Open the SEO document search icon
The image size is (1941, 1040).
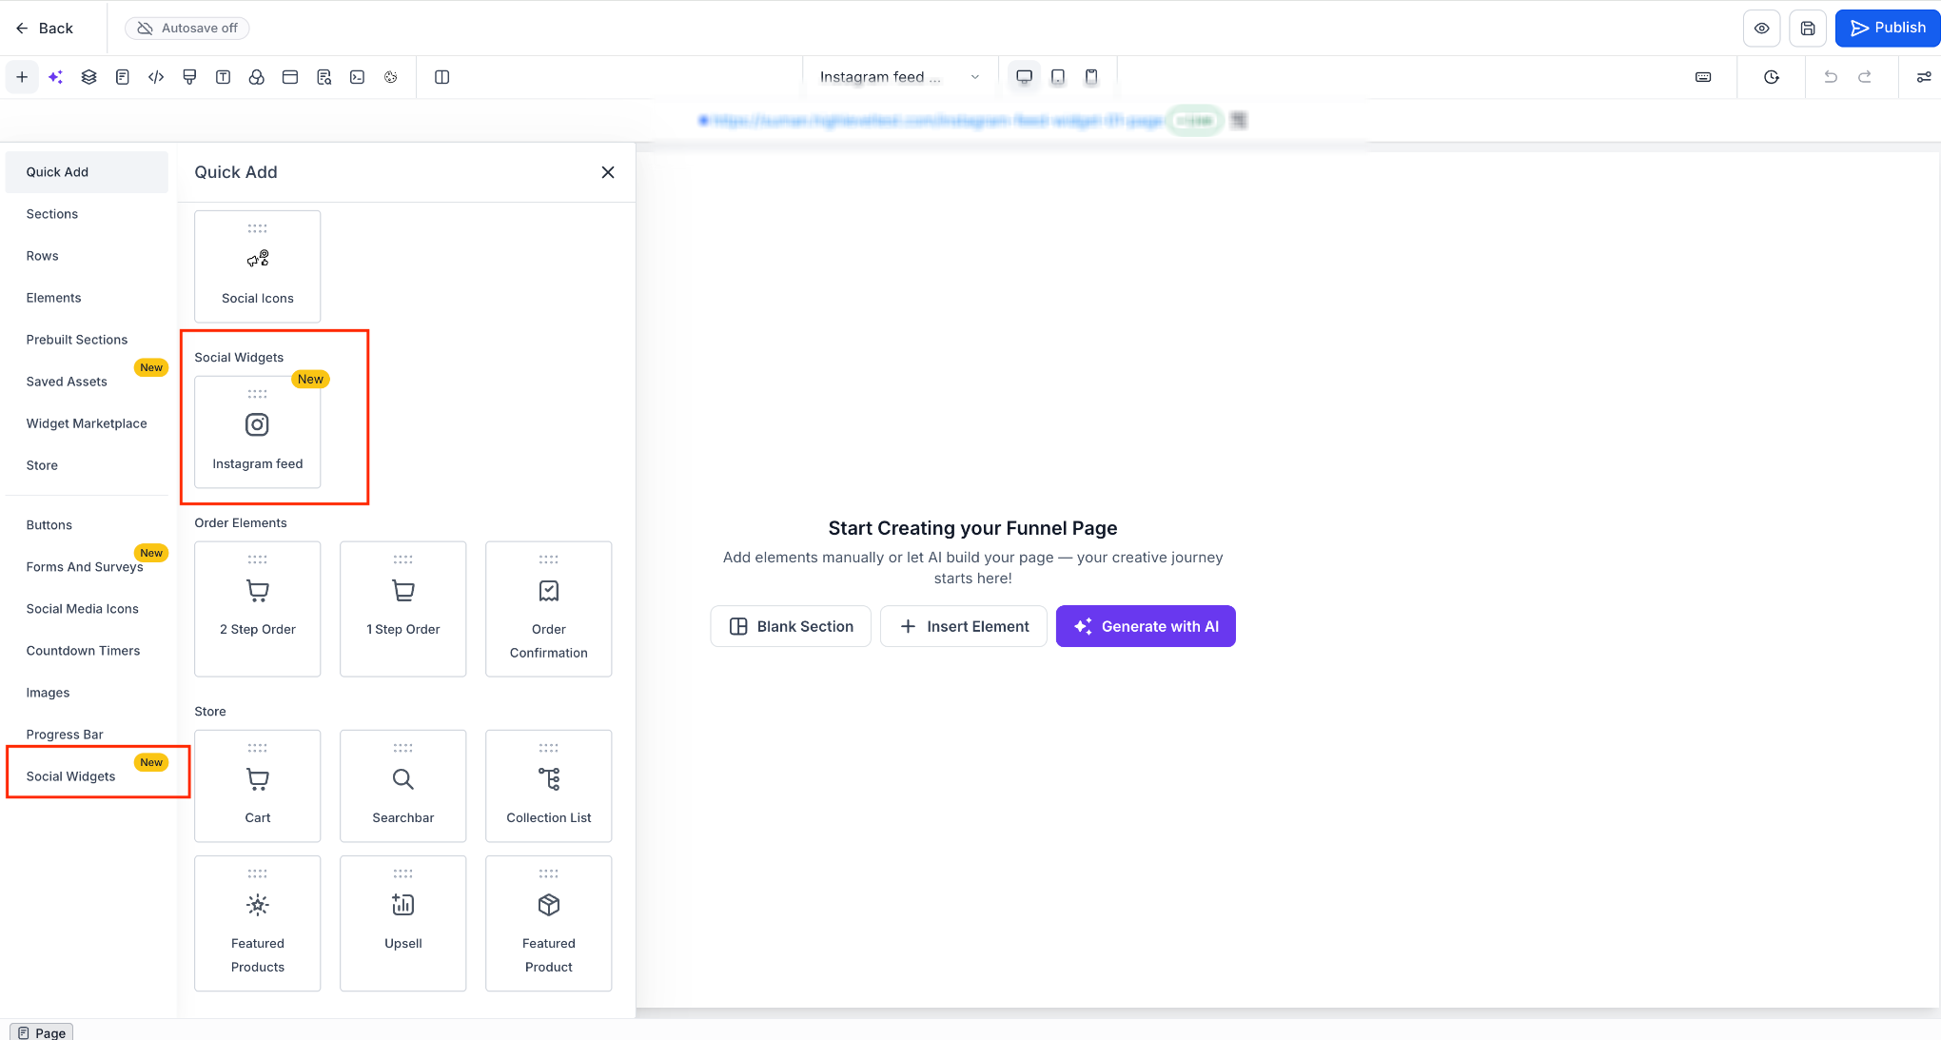(x=323, y=77)
